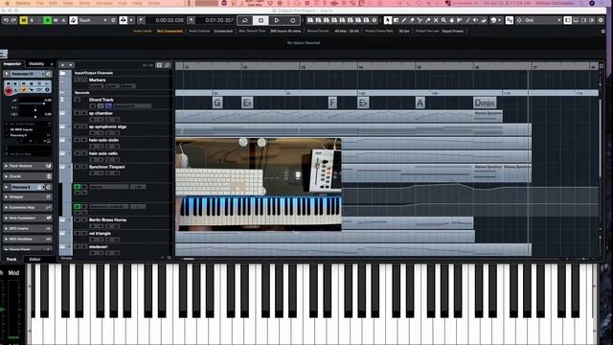Toggle the yellow global Mute M button
This screenshot has height=345, width=613.
coord(23,20)
